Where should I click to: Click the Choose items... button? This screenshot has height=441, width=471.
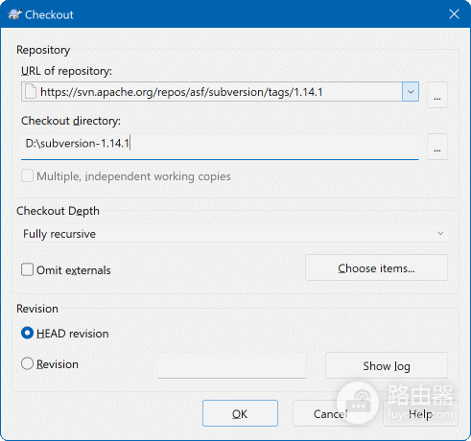376,267
